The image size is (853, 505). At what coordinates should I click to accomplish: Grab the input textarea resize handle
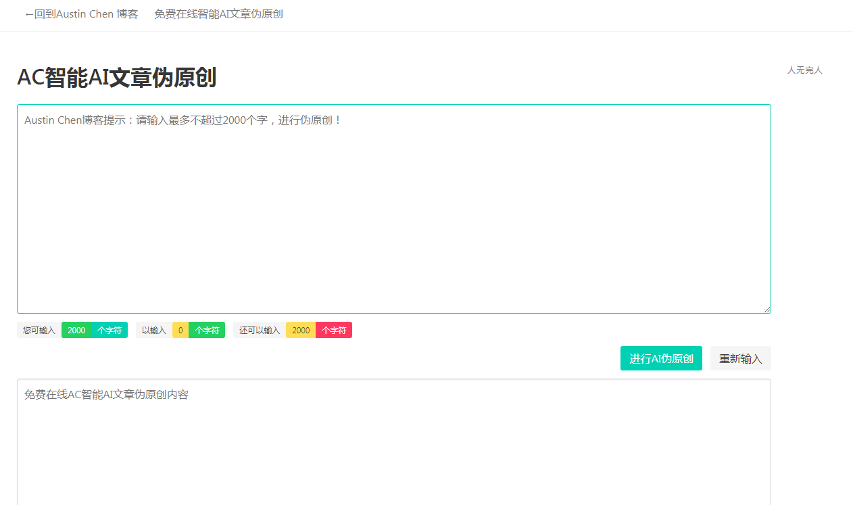click(x=766, y=309)
